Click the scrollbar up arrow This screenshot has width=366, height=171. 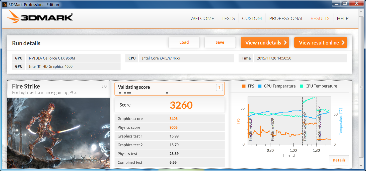point(361,12)
